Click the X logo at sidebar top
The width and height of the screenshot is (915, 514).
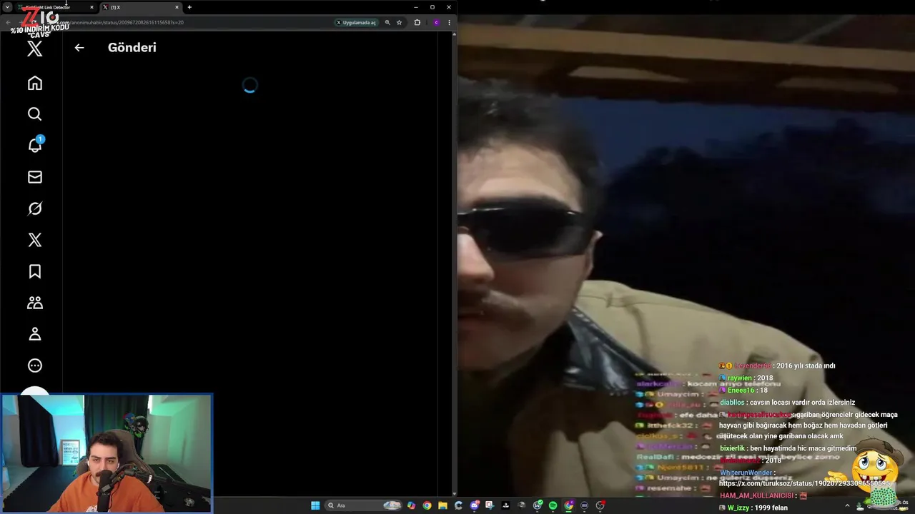[34, 49]
